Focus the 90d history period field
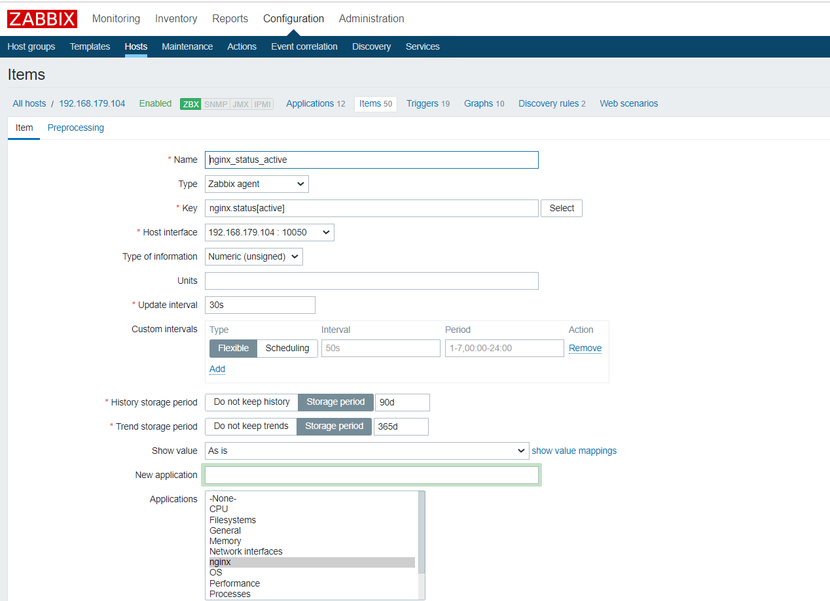The width and height of the screenshot is (830, 601). click(403, 402)
